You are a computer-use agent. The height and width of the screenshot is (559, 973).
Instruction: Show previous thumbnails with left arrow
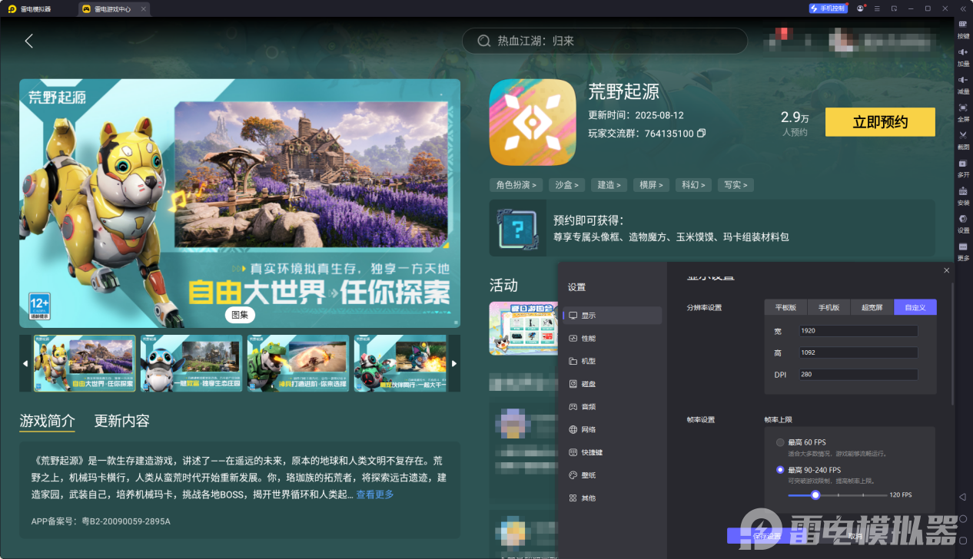coord(25,363)
